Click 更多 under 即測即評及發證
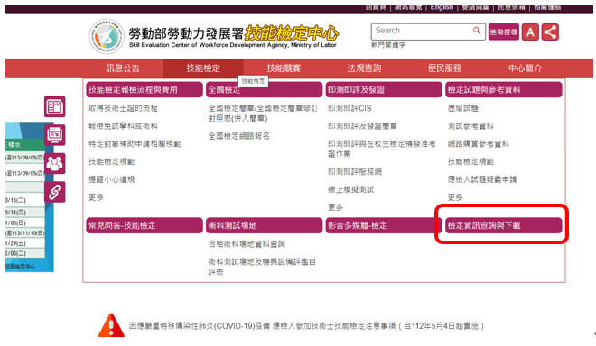The width and height of the screenshot is (596, 346). coord(335,207)
